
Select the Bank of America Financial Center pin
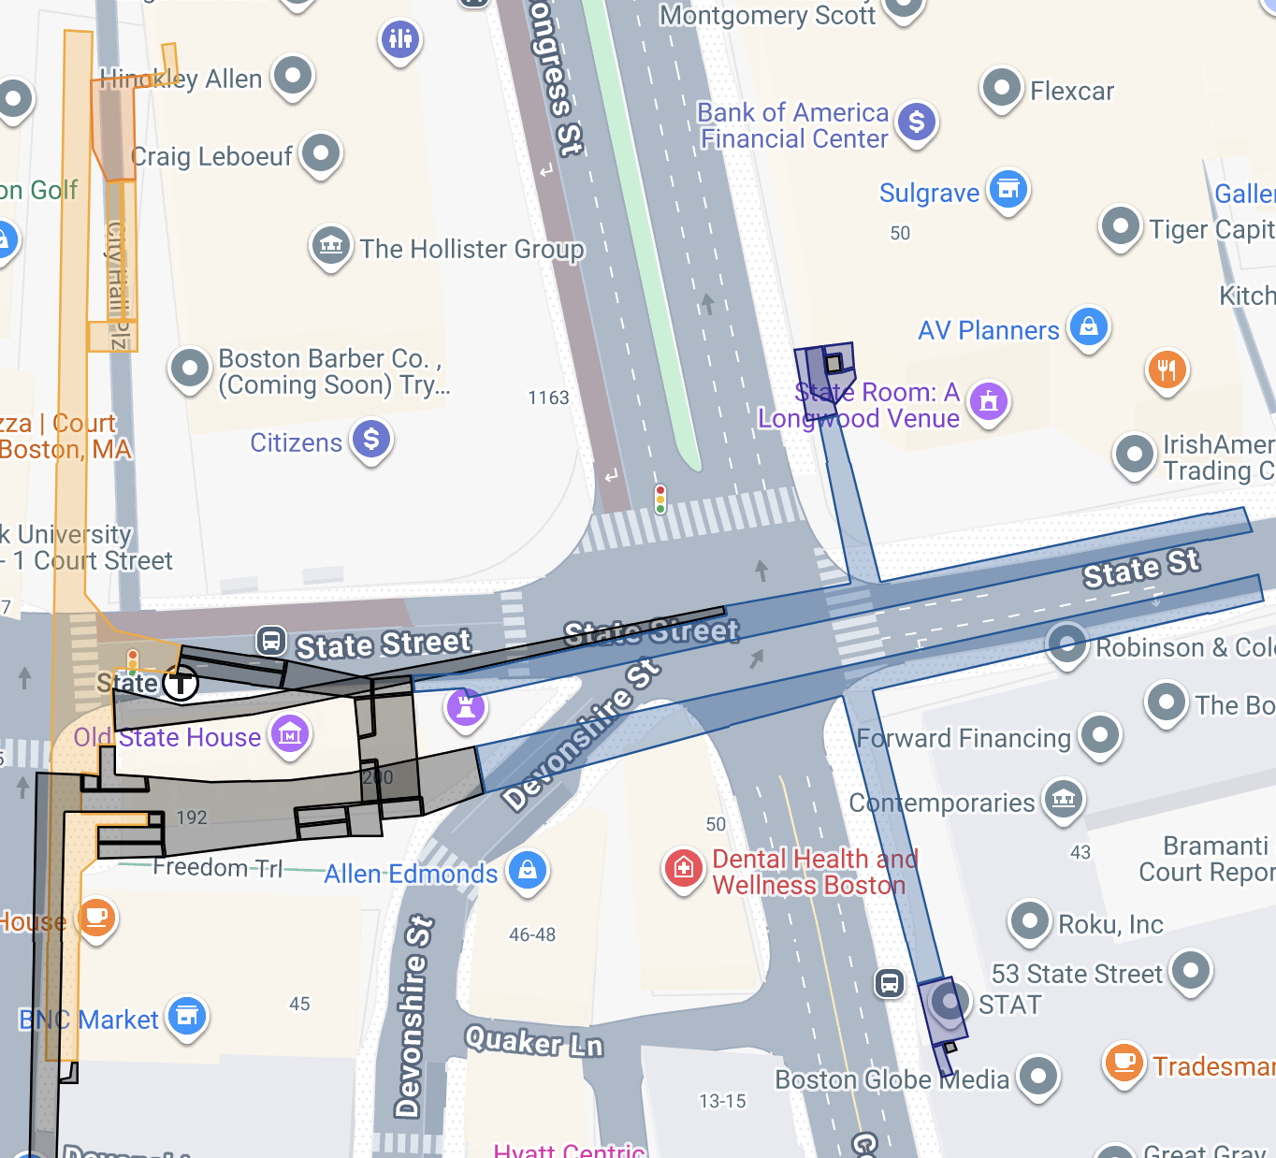point(917,122)
